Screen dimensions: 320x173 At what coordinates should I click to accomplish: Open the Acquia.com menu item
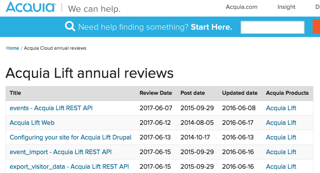(x=241, y=7)
